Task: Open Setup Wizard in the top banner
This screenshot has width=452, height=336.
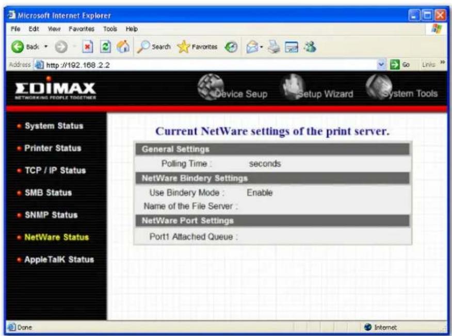Action: pos(317,88)
